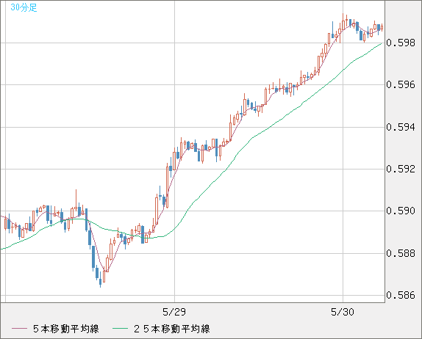
Task: Click the 0.586 price axis label
Action: pos(401,295)
